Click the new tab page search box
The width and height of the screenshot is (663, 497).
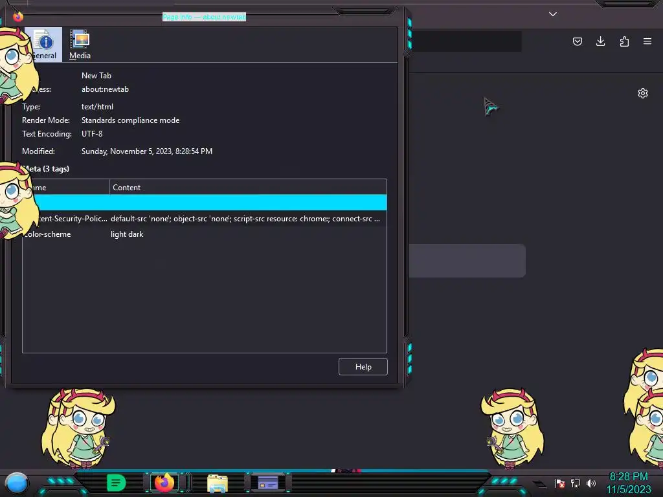(x=467, y=261)
